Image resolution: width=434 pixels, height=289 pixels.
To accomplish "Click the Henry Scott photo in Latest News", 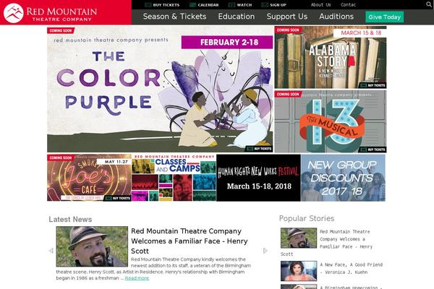I will (92, 246).
